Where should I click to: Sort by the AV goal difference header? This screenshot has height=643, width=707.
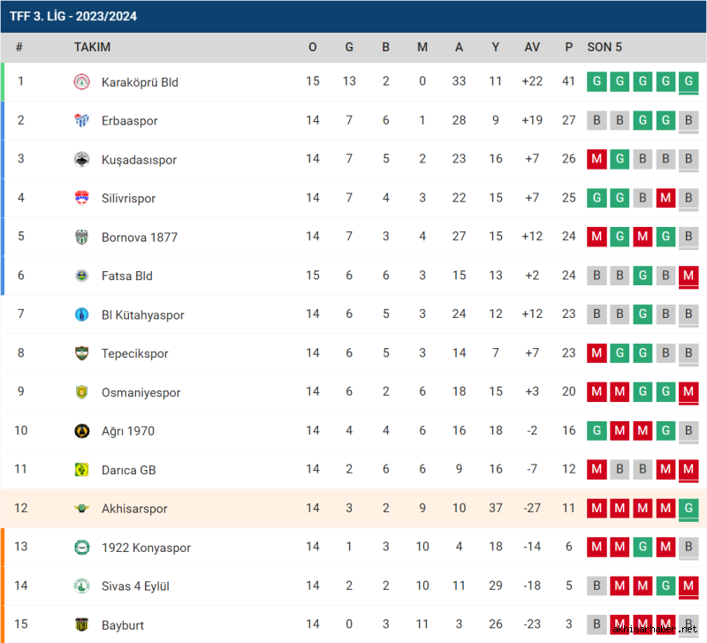532,48
